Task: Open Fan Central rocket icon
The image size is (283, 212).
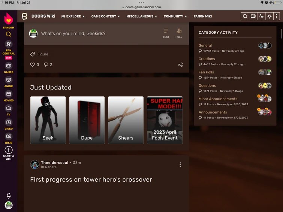Action: point(9,44)
